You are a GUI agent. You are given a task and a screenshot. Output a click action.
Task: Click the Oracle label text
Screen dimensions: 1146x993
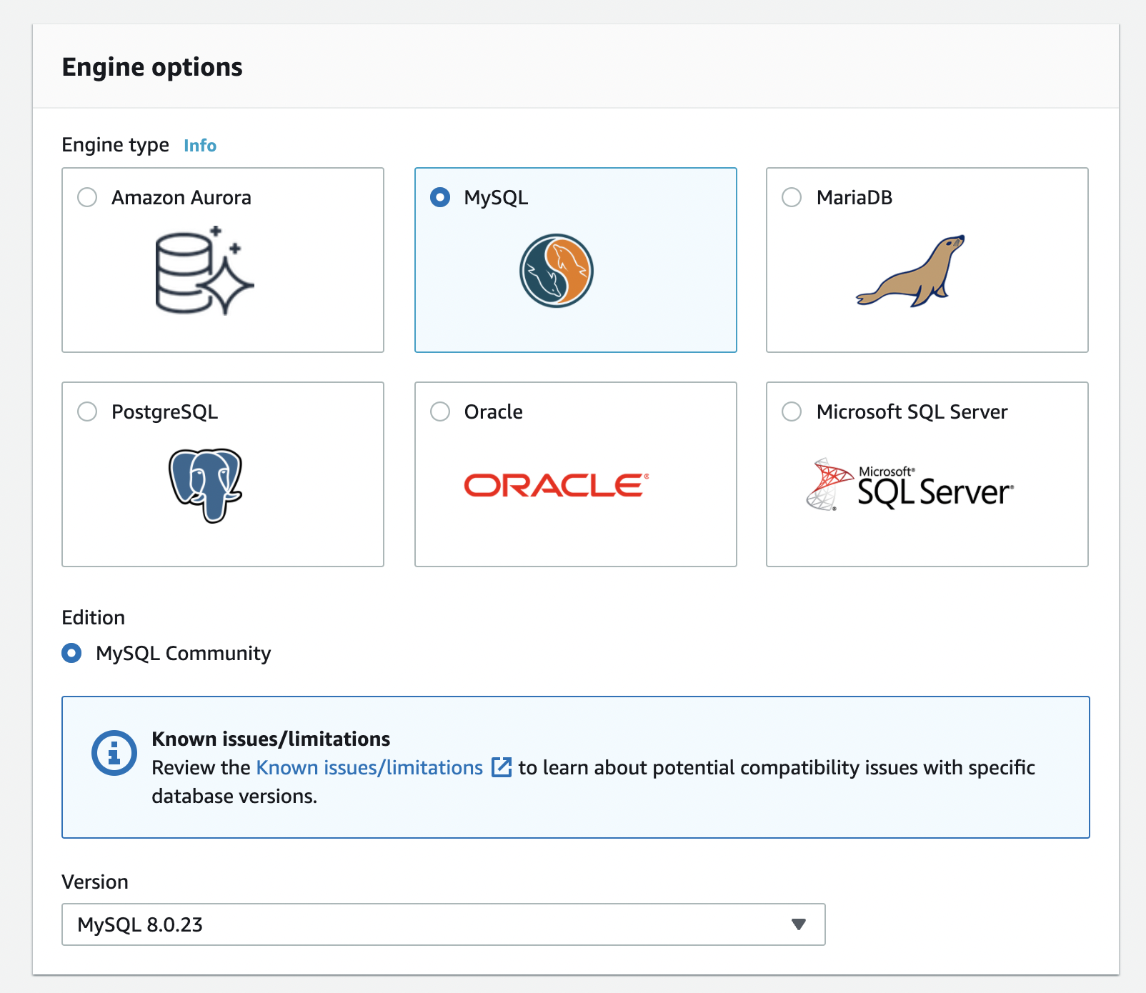[x=494, y=411]
